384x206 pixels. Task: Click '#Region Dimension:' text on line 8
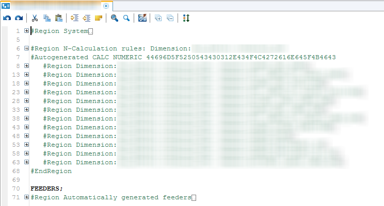[80, 66]
